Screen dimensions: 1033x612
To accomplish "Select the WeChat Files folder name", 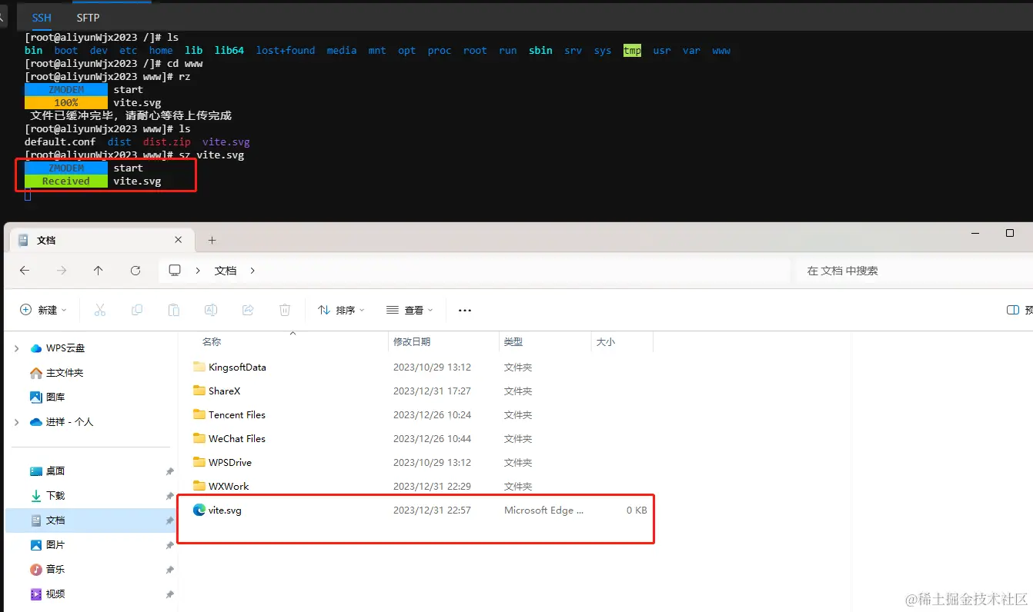I will pos(237,438).
